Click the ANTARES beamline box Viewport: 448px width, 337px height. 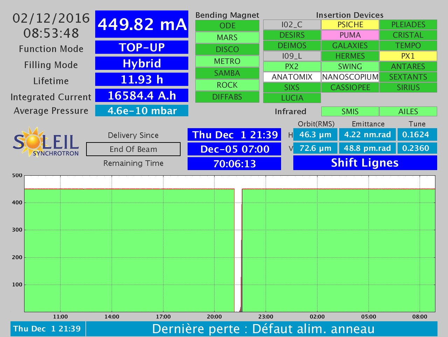(408, 66)
